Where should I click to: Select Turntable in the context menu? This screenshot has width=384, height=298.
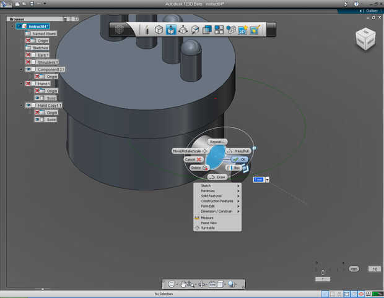207,228
